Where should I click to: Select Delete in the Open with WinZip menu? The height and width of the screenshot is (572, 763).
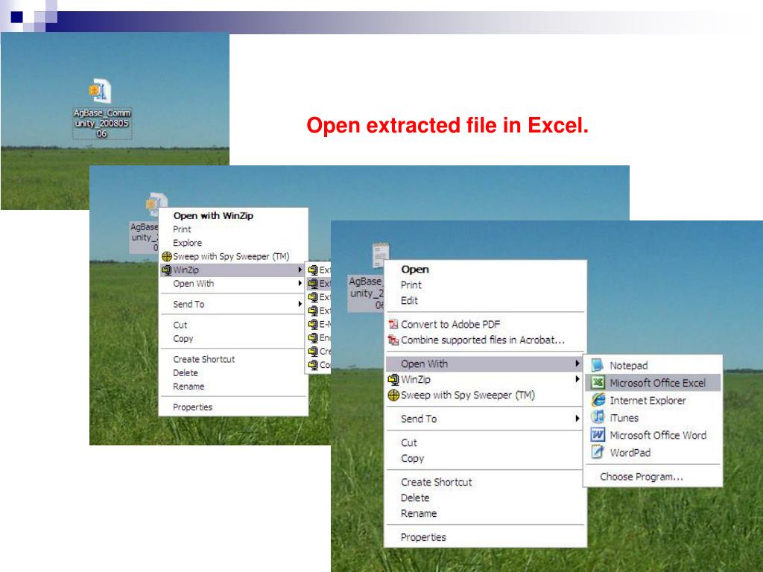coord(186,372)
